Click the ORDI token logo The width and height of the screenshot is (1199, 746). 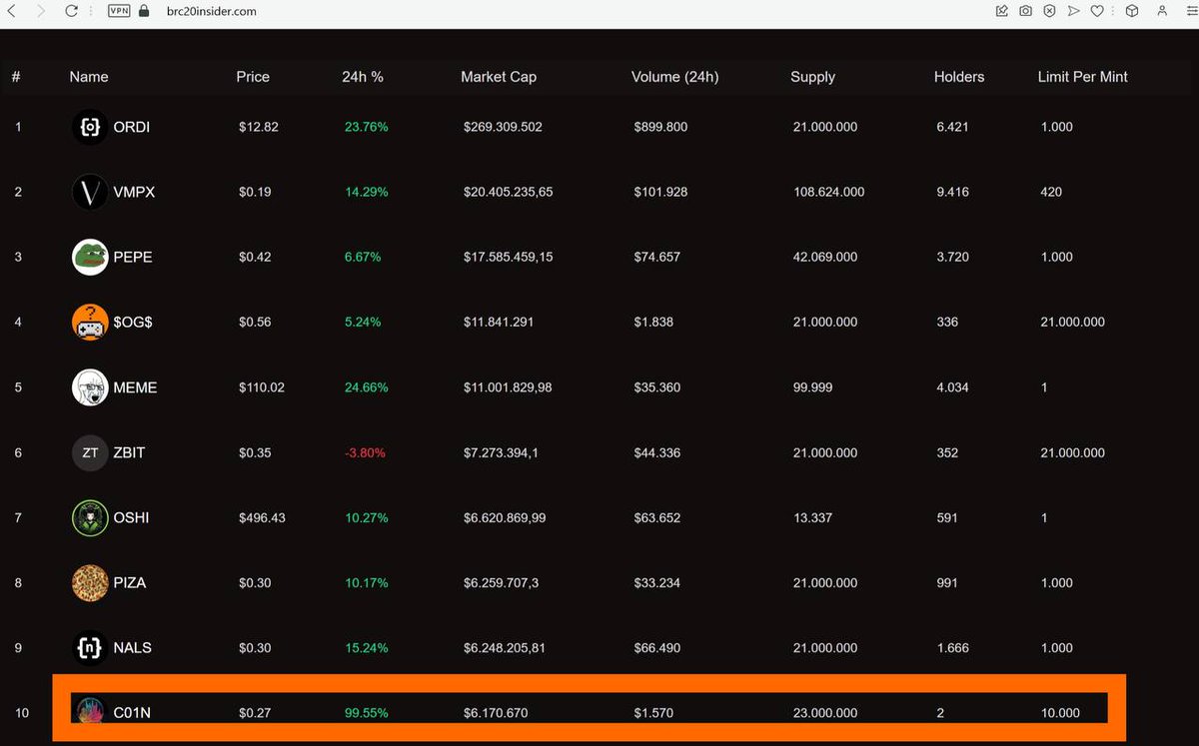[90, 127]
